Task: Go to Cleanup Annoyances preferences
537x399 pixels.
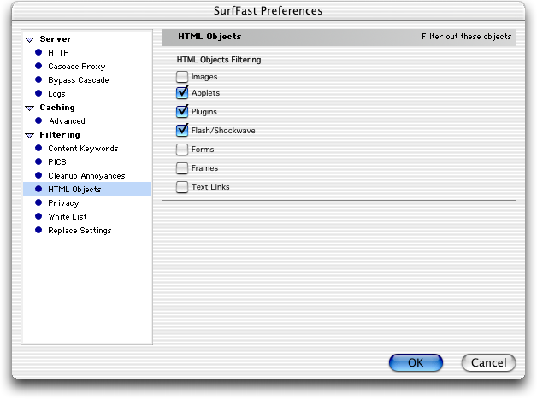Action: pos(86,176)
